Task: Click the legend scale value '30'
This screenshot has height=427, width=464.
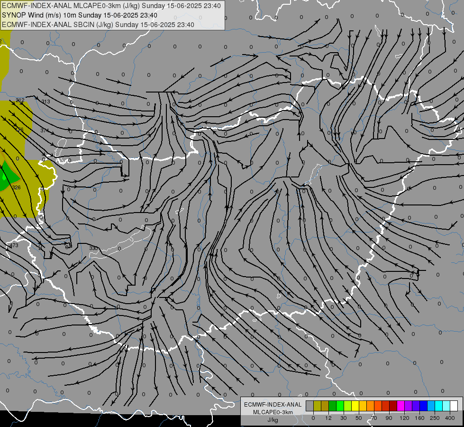Action: click(x=343, y=418)
